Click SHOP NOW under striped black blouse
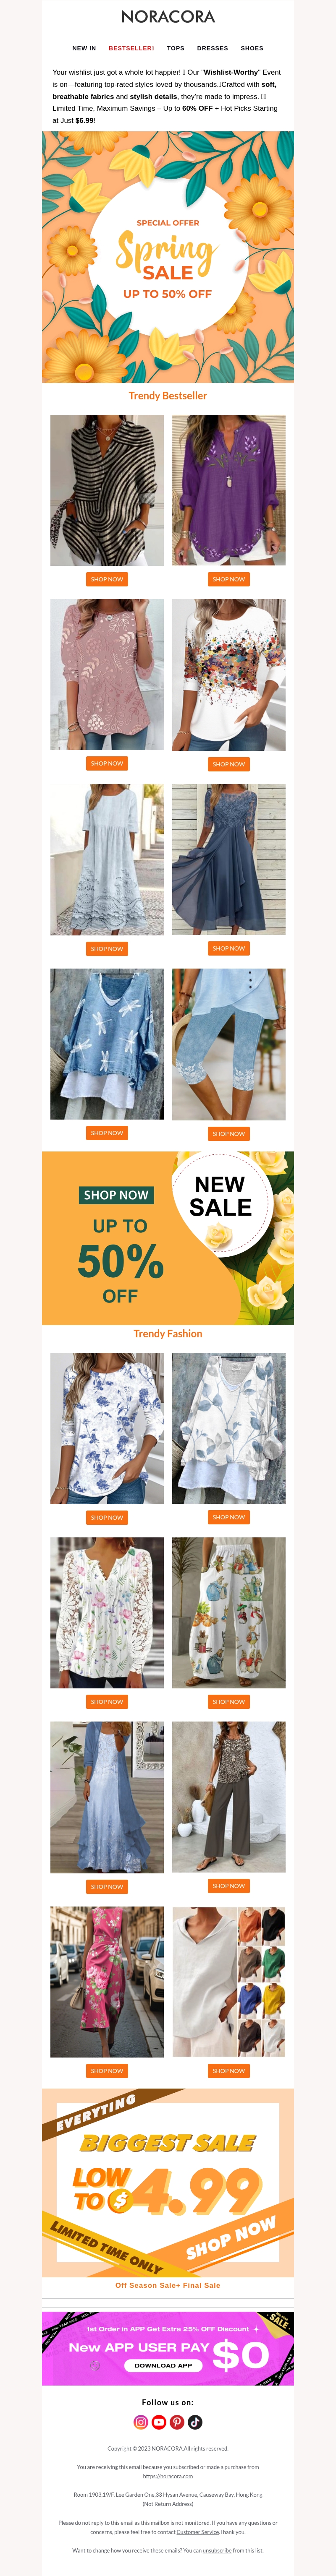The width and height of the screenshot is (336, 2576). (x=107, y=579)
